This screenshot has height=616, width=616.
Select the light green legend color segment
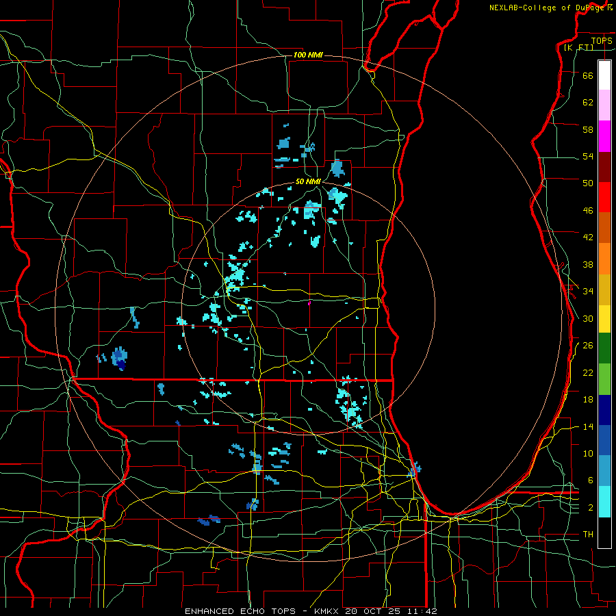(604, 379)
